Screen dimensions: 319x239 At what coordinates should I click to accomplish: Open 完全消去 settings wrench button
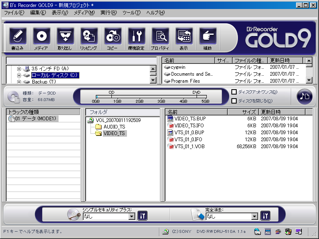[265, 216]
